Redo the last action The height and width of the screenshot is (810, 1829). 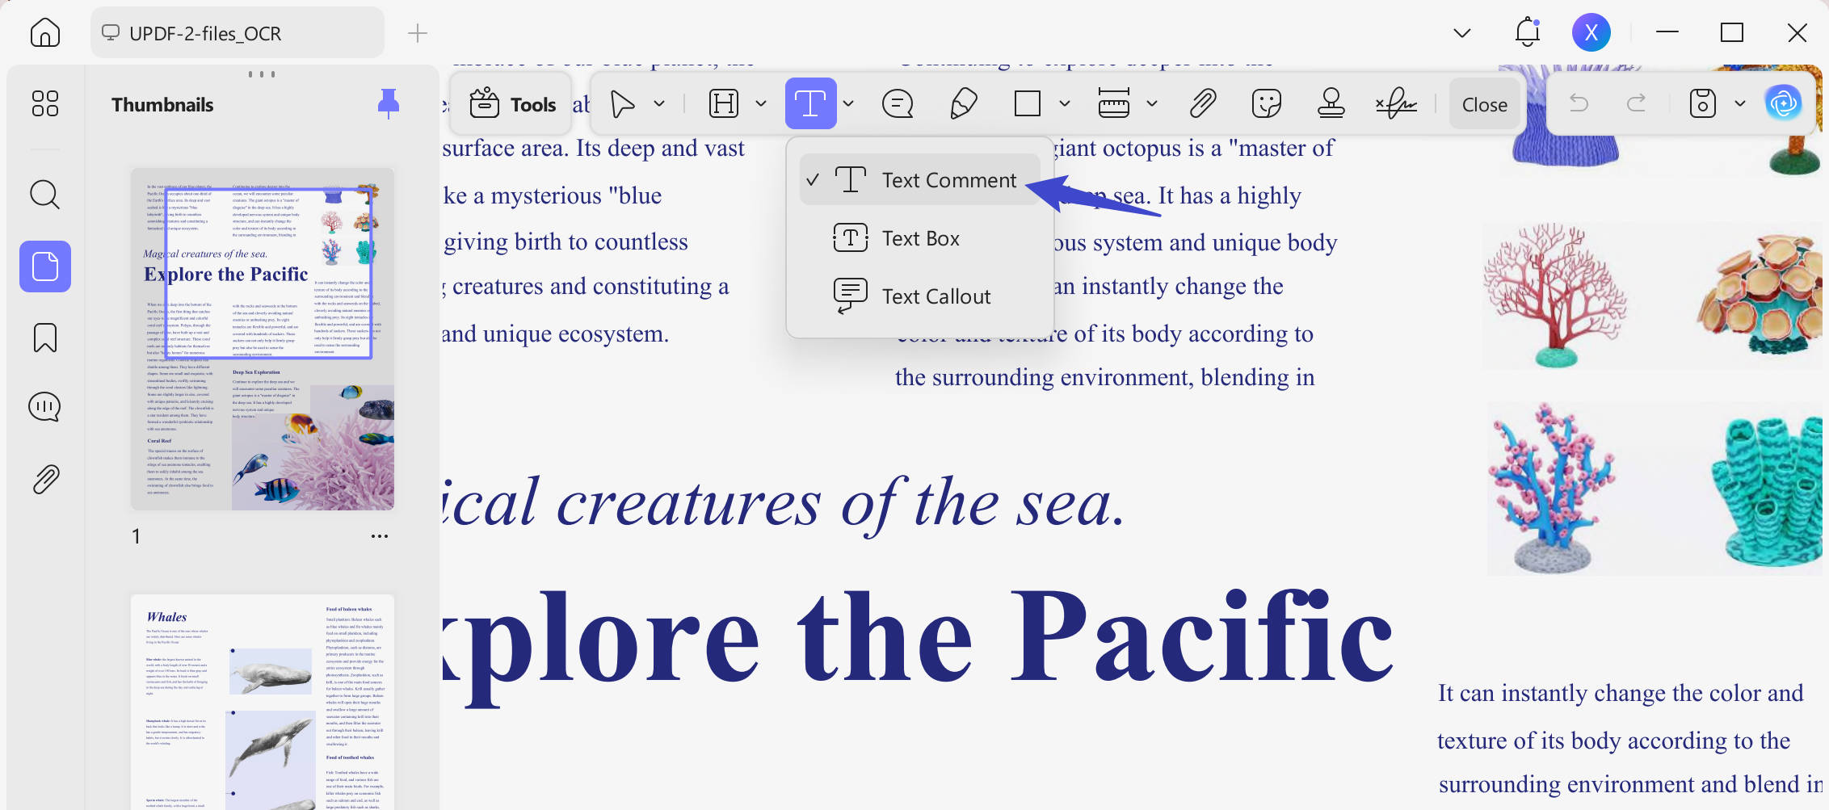tap(1636, 103)
